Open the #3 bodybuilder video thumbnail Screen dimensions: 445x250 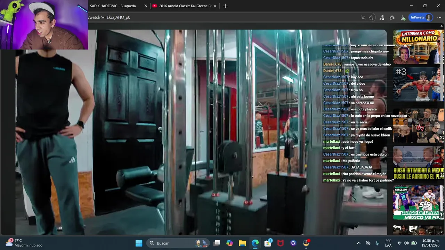(418, 84)
